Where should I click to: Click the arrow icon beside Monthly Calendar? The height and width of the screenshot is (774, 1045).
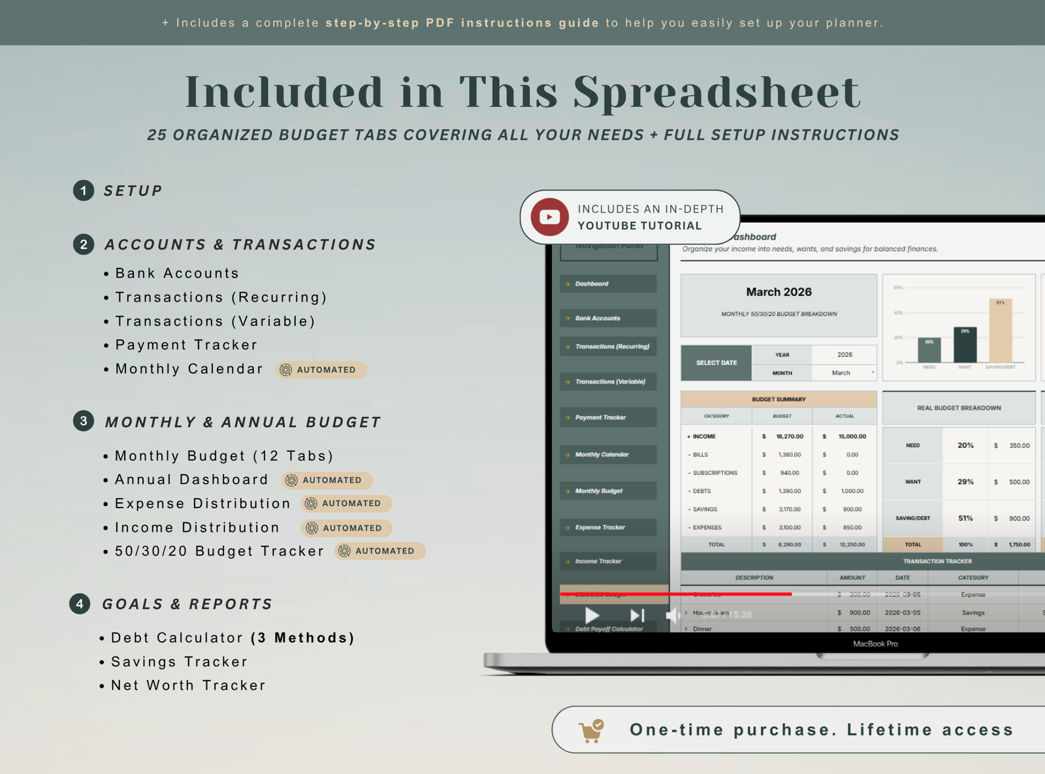tap(568, 455)
